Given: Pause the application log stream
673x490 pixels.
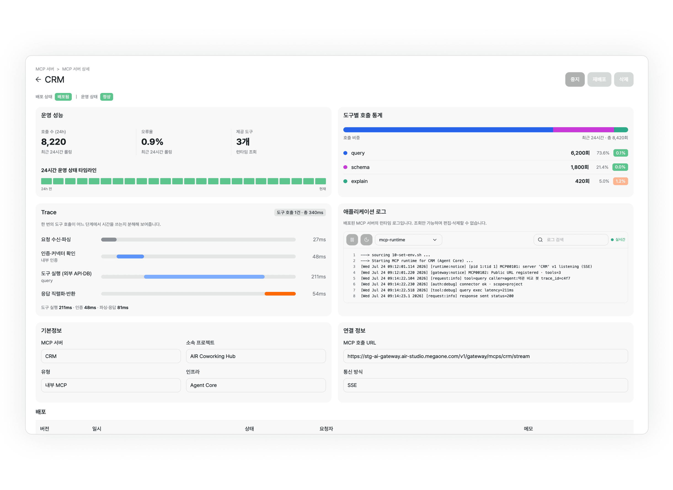Looking at the screenshot, I should (x=352, y=240).
